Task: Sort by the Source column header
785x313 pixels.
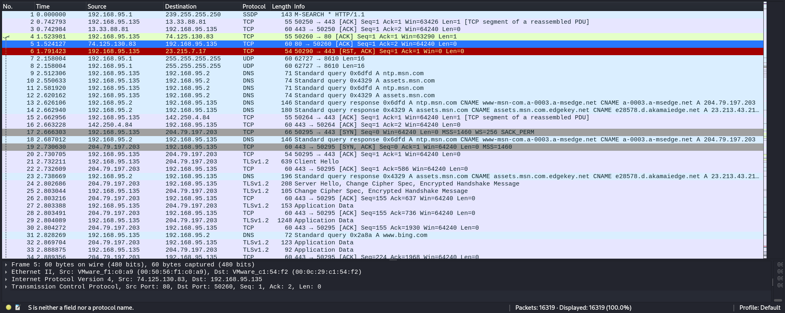Action: point(125,7)
